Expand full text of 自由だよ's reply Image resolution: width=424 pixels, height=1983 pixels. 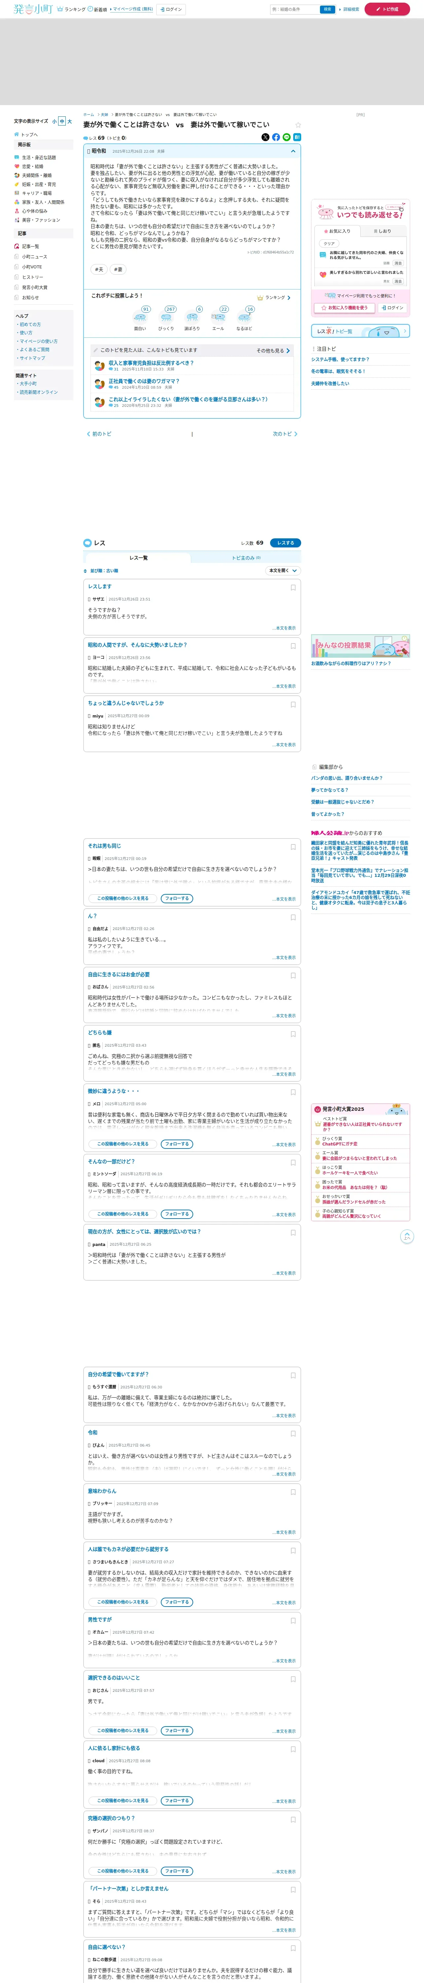tap(284, 958)
